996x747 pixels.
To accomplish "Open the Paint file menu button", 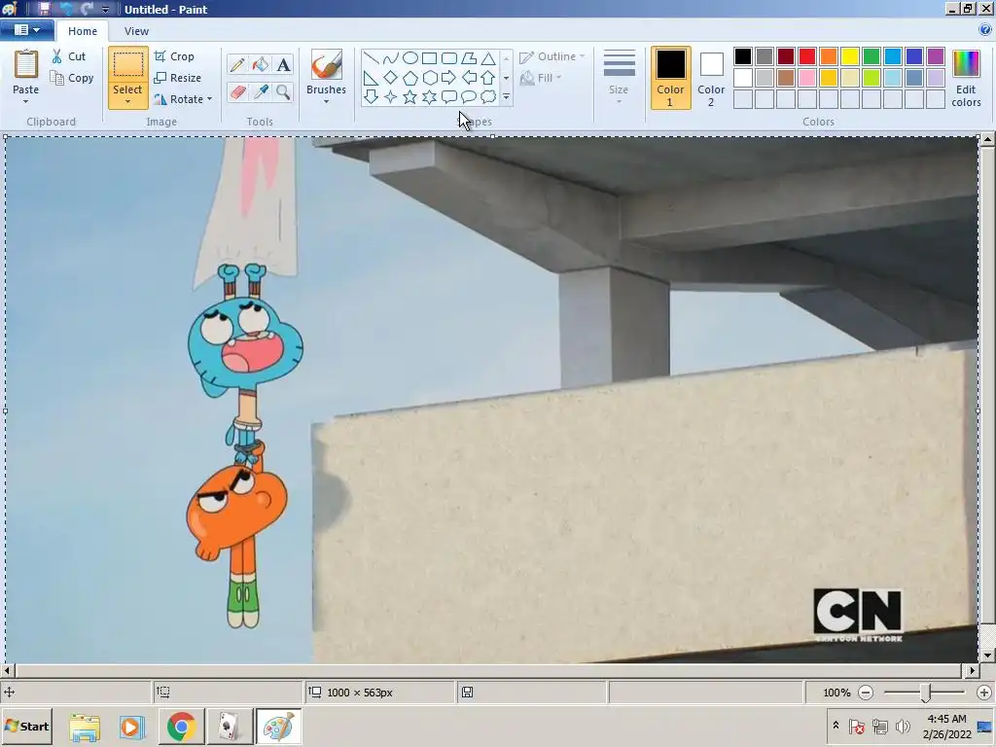I will (26, 30).
